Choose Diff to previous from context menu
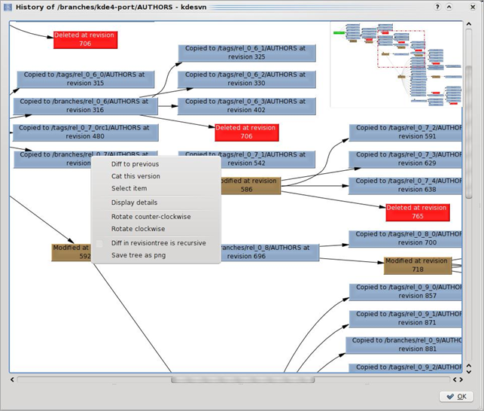This screenshot has height=411, width=484. point(135,164)
